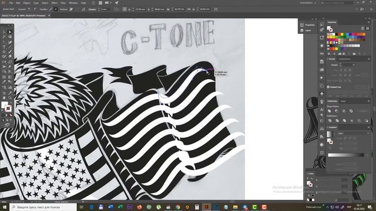Step the stroke Weight value arrows
Viewport: 376px width, 211px height.
point(340,65)
